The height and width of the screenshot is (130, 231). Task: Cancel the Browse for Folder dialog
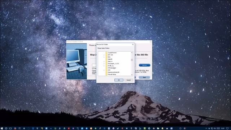128,80
